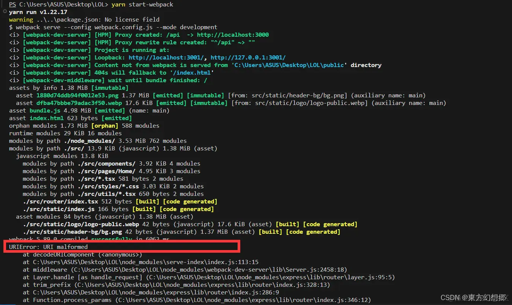
Task: Click the 'yarn start-webpack' command text
Action: click(x=142, y=5)
